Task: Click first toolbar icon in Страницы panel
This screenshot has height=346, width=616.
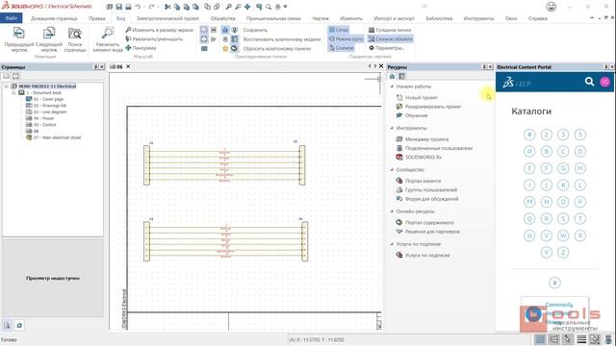Action: pos(7,76)
